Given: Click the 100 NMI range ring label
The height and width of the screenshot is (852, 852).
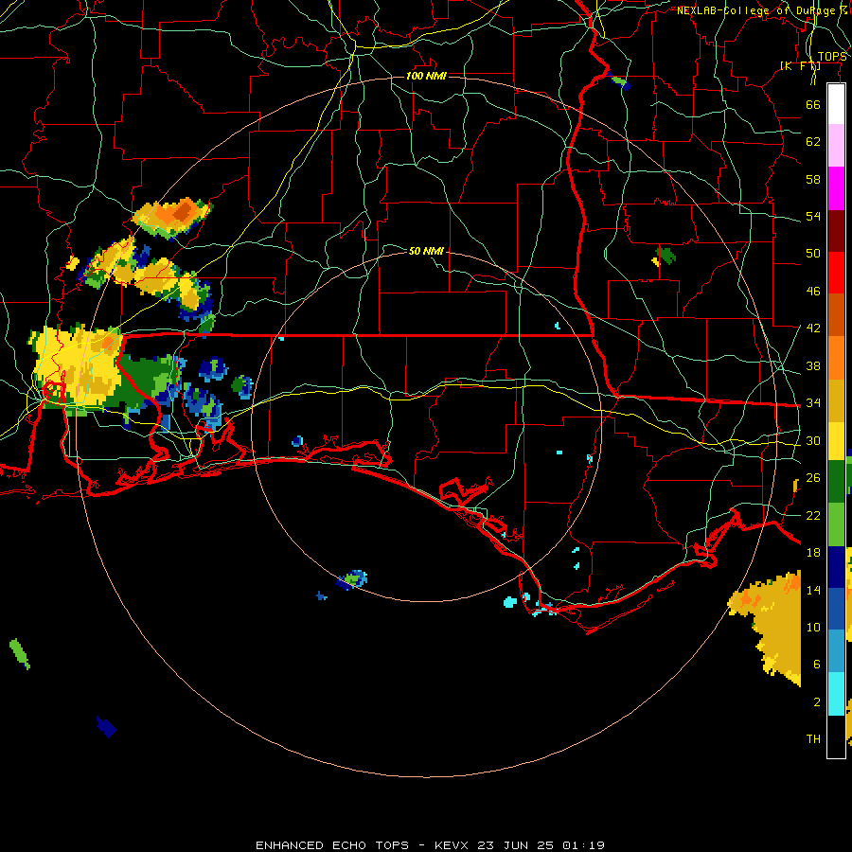Looking at the screenshot, I should point(426,76).
